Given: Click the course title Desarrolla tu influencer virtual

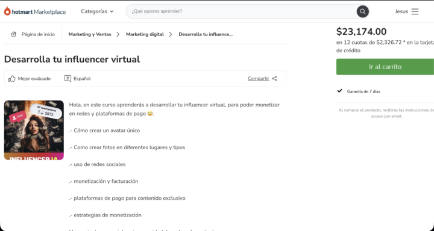Looking at the screenshot, I should tap(72, 59).
